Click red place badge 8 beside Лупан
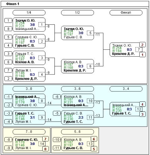Screen dimensions: 150x155 click(x=45, y=149)
